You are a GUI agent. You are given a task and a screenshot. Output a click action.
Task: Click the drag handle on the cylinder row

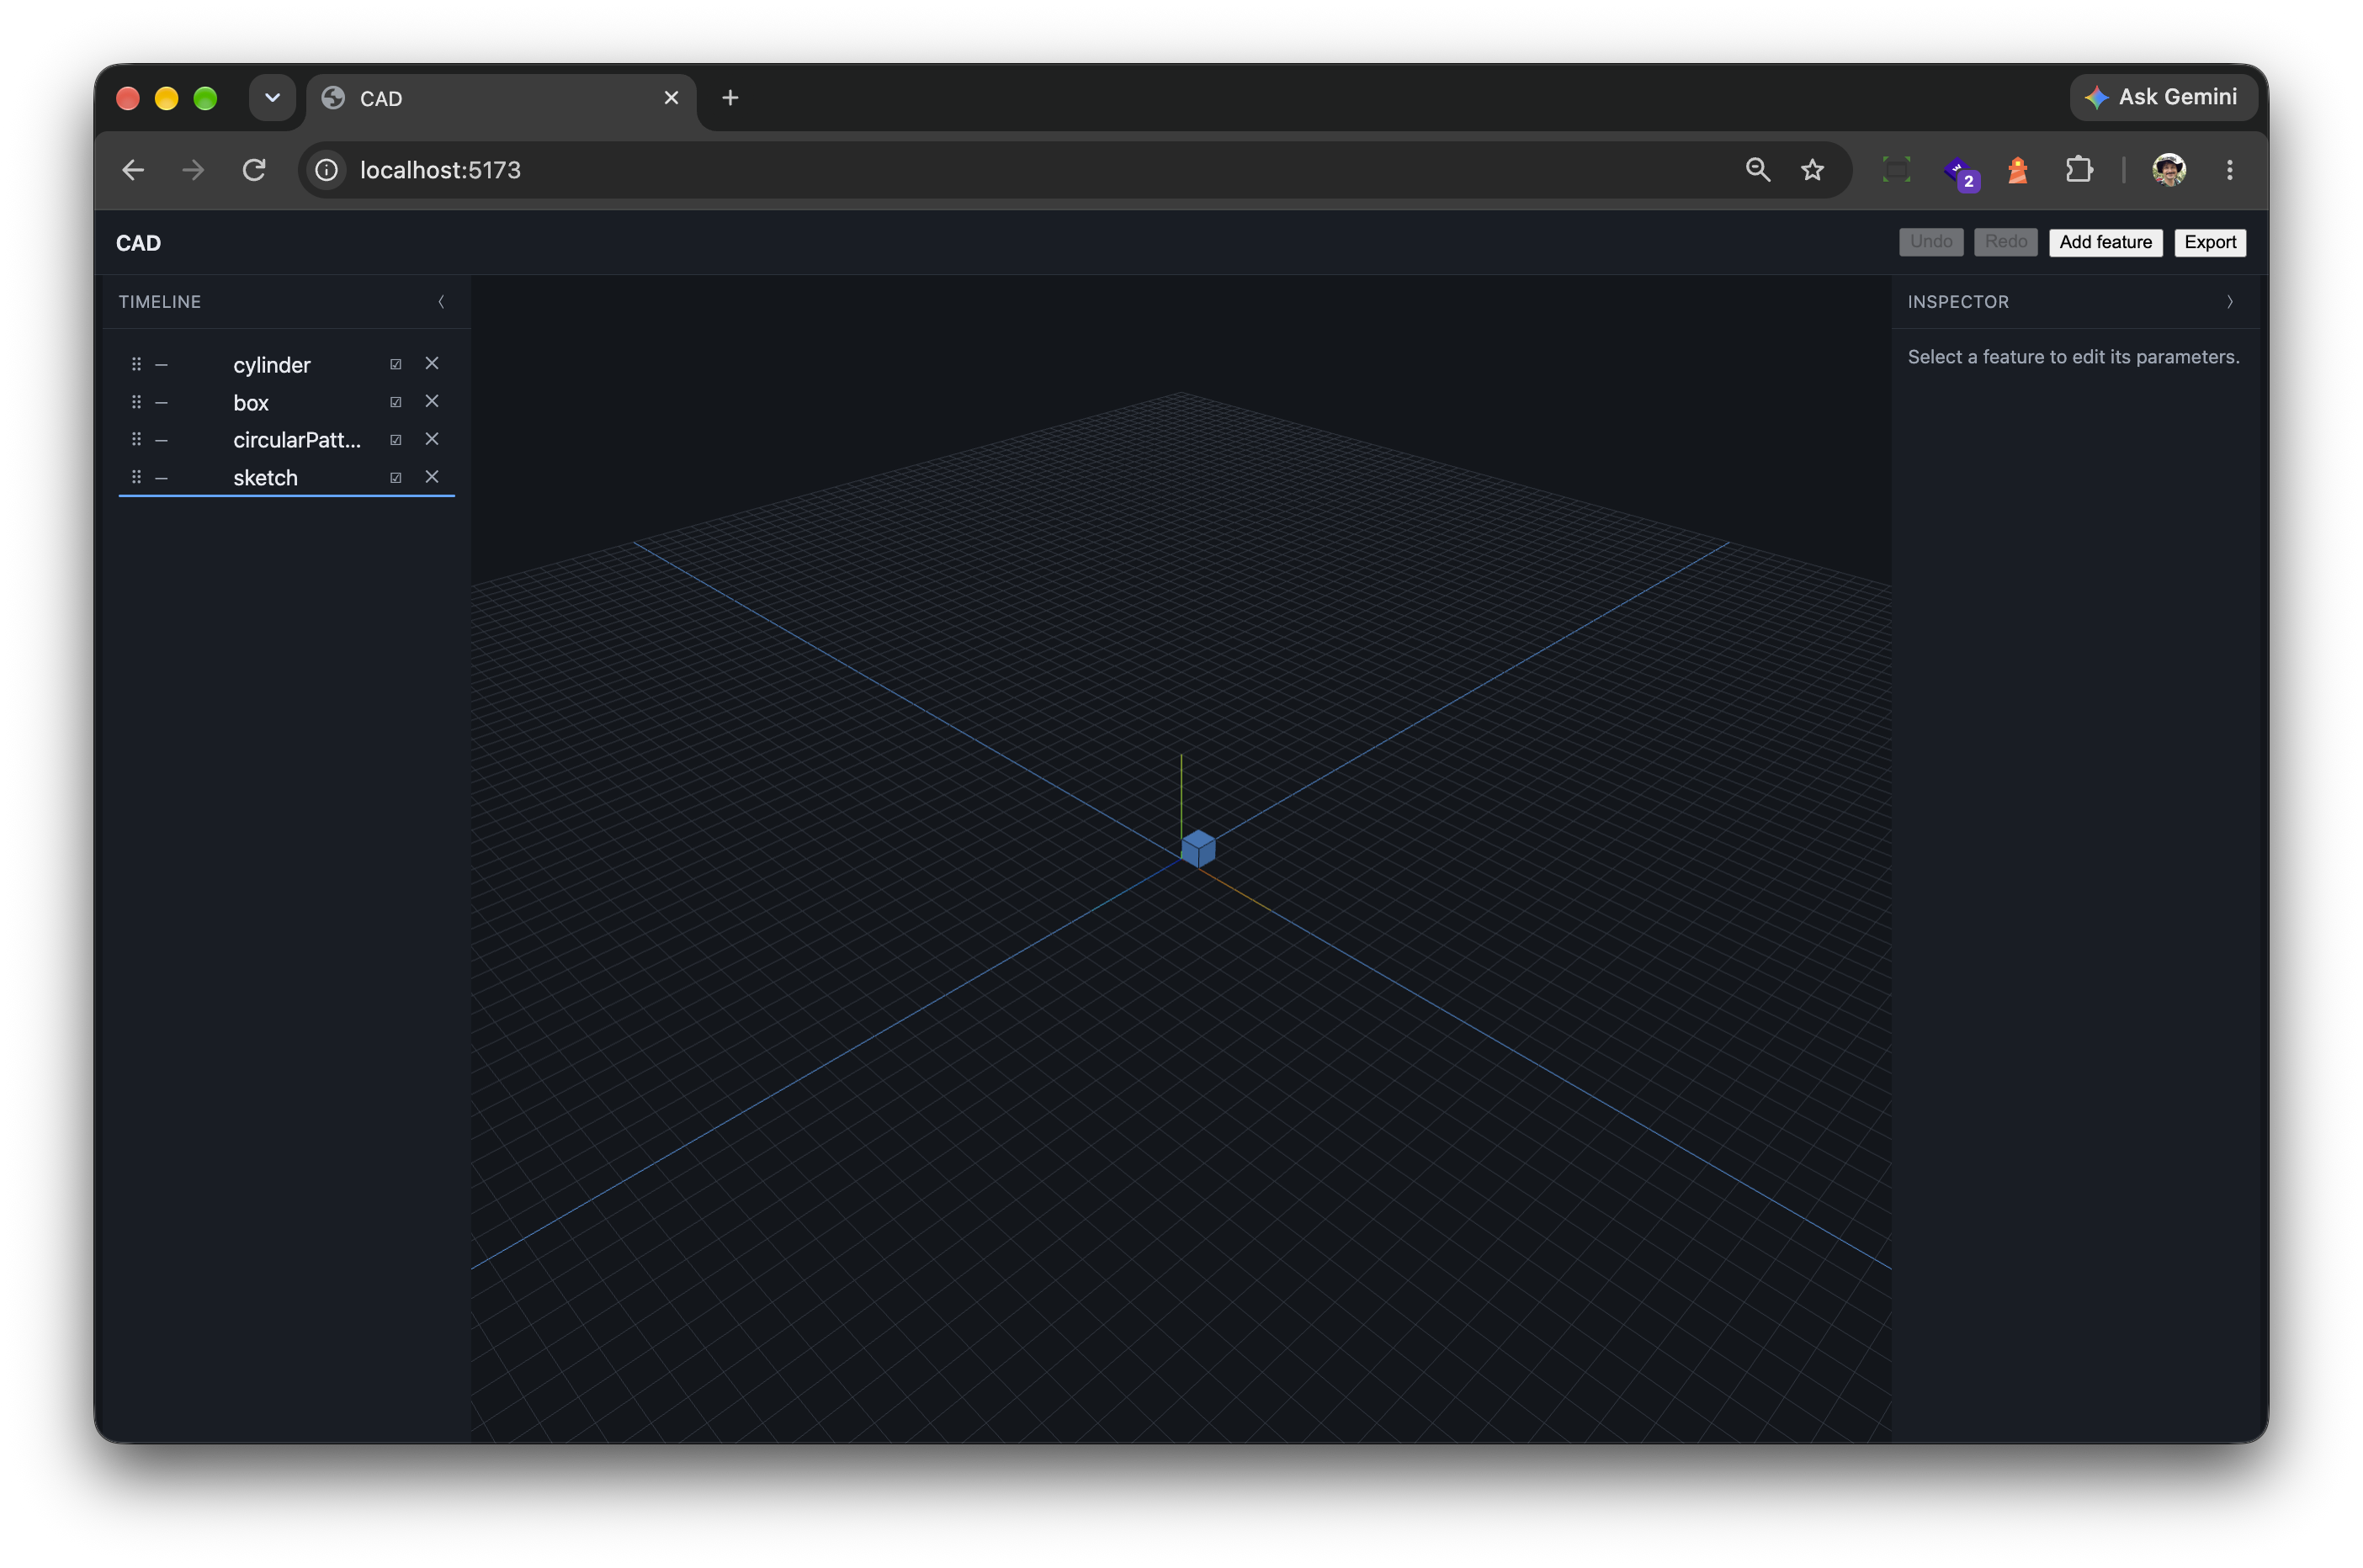pos(136,364)
